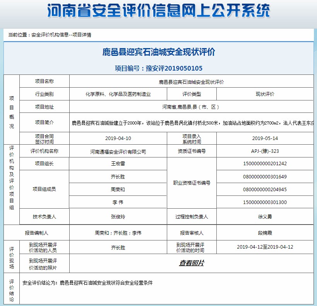Select the 现状评价 value cell
This screenshot has height=306, width=317.
[265, 94]
